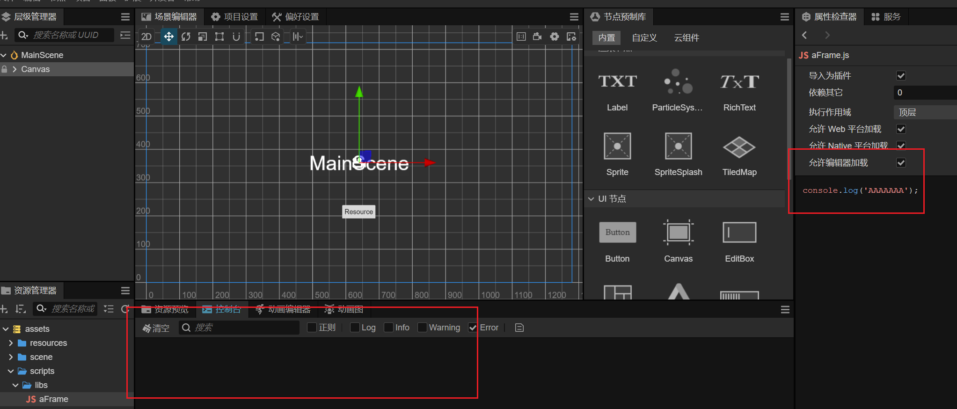
Task: Pick the Sprite node prefab
Action: coord(617,154)
